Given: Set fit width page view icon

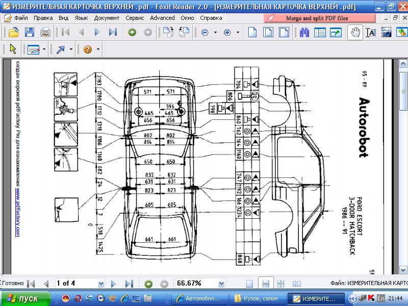Looking at the screenshot, I should coord(284,33).
